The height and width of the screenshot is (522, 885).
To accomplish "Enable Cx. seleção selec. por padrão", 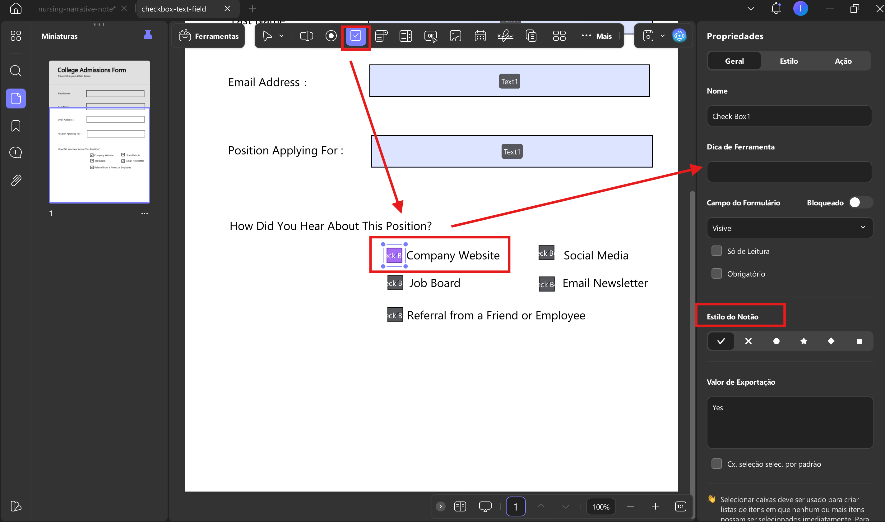I will pyautogui.click(x=716, y=464).
